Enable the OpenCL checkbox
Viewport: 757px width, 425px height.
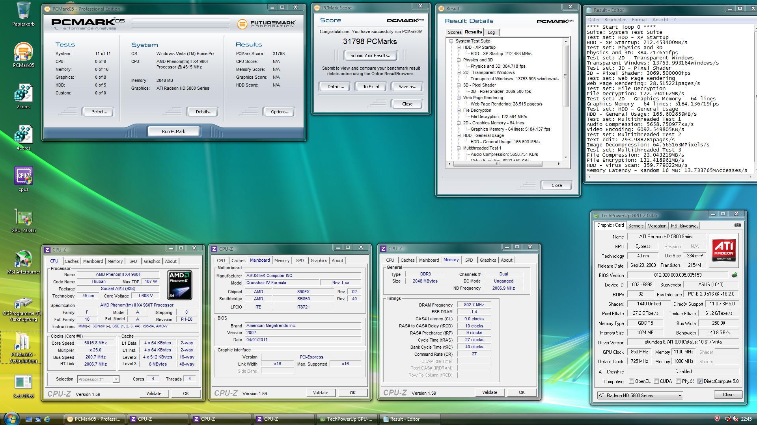point(632,381)
